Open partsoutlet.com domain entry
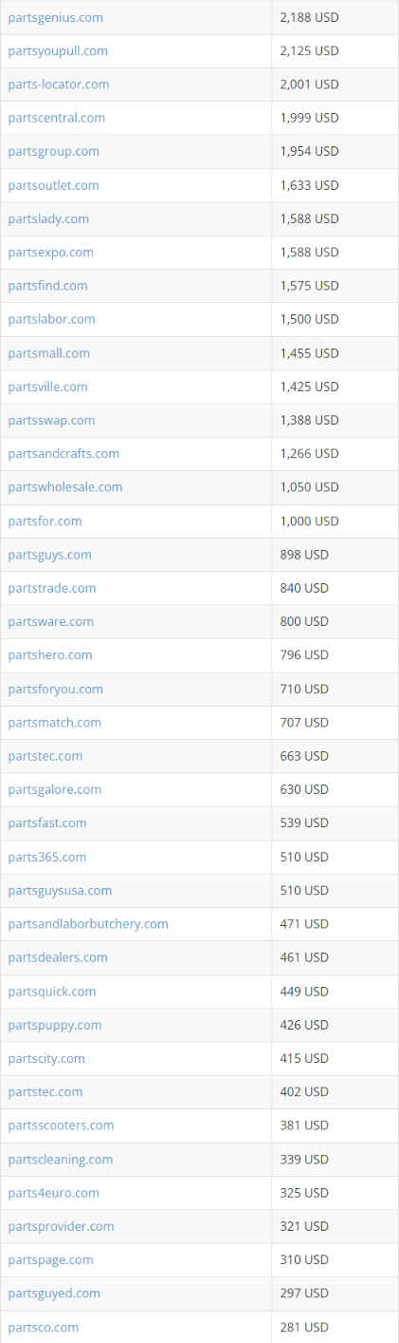 tap(53, 185)
